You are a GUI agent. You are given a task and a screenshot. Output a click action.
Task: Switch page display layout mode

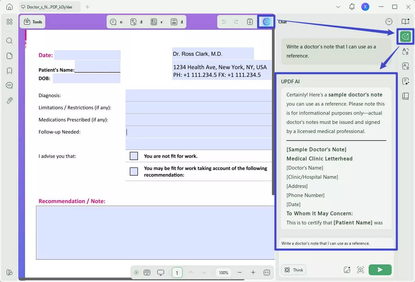point(147,273)
